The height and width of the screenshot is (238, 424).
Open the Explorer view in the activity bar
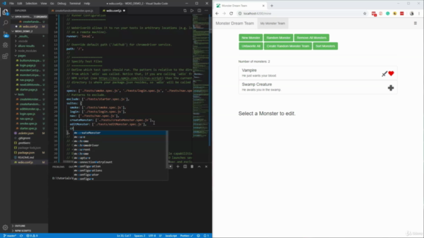point(5,12)
